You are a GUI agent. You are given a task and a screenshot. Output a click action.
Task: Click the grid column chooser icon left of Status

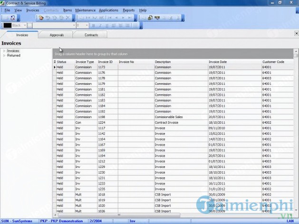point(55,62)
